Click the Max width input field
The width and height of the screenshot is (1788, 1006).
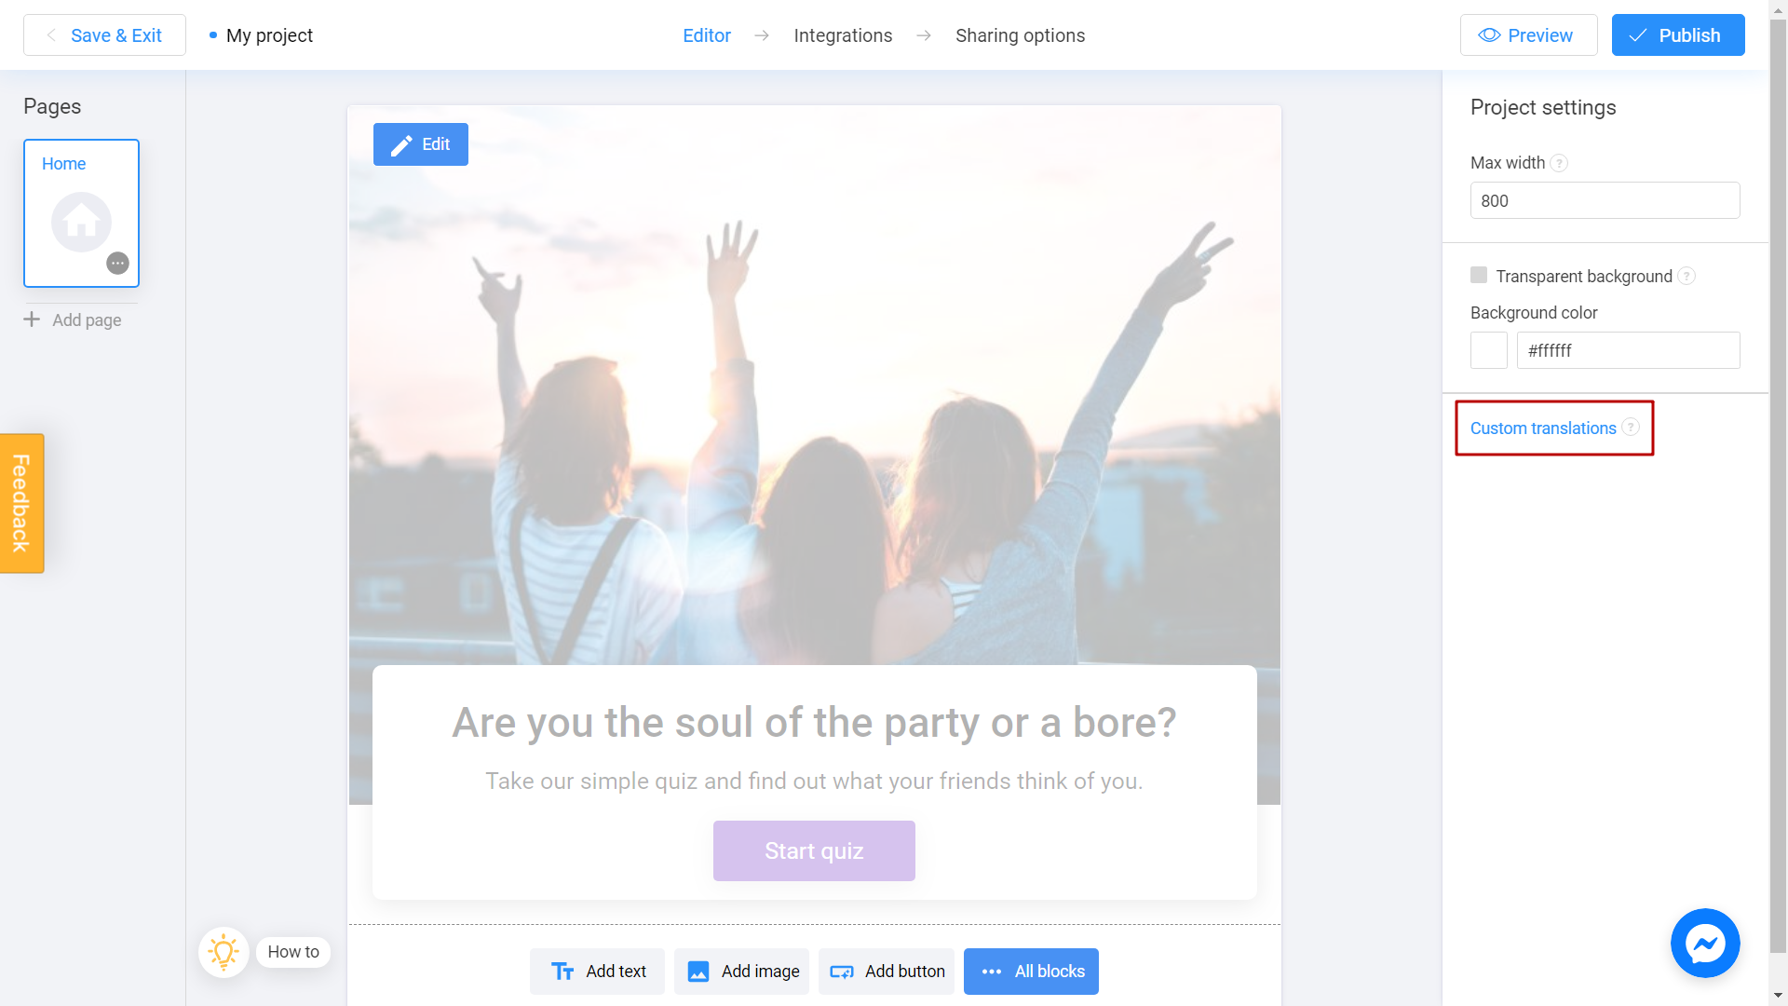[1605, 200]
